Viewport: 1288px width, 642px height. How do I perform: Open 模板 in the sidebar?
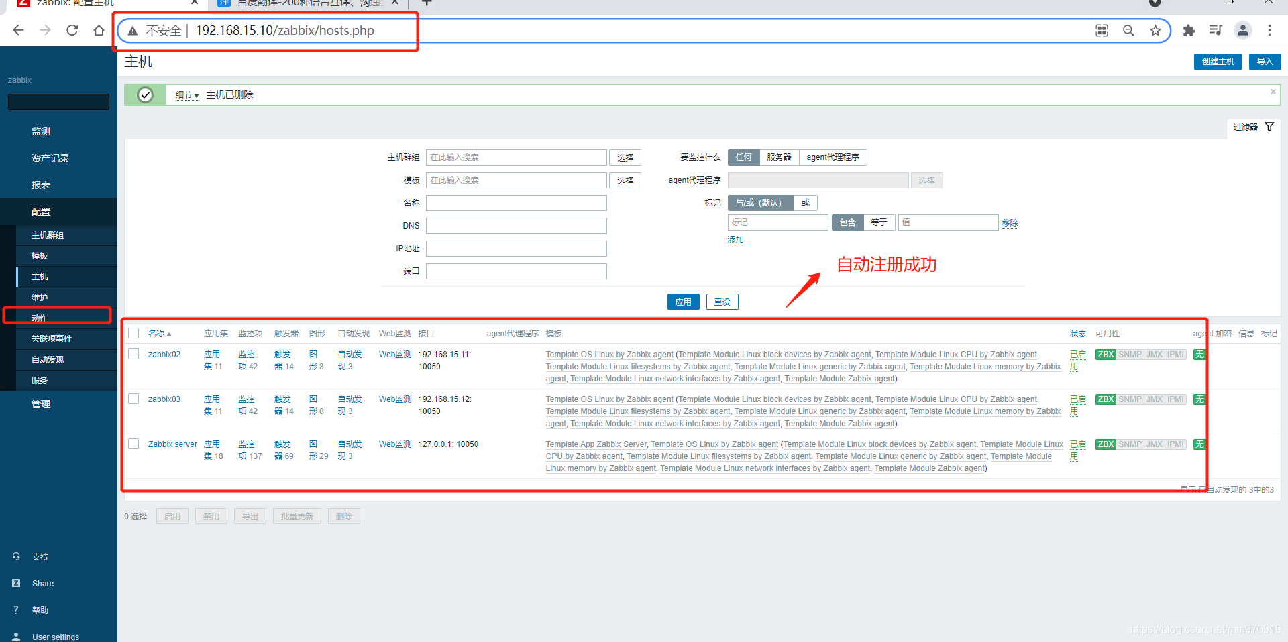(x=66, y=256)
